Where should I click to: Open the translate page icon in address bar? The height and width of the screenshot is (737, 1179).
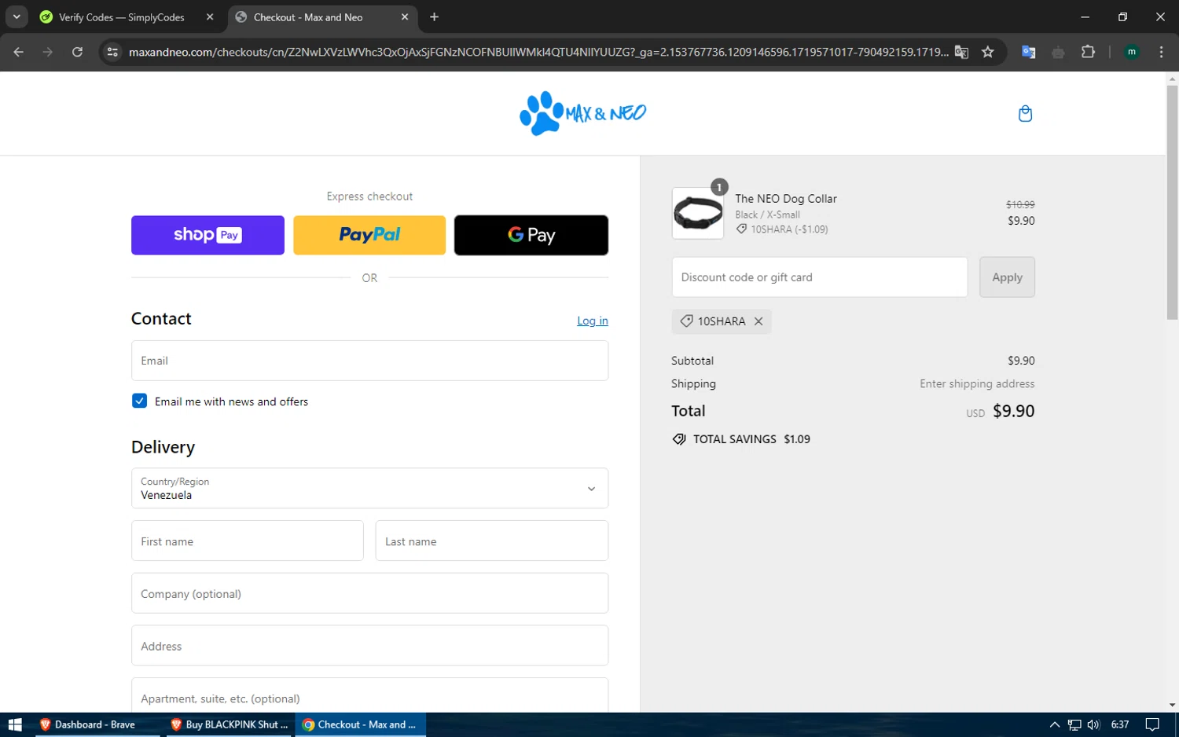[x=961, y=52]
